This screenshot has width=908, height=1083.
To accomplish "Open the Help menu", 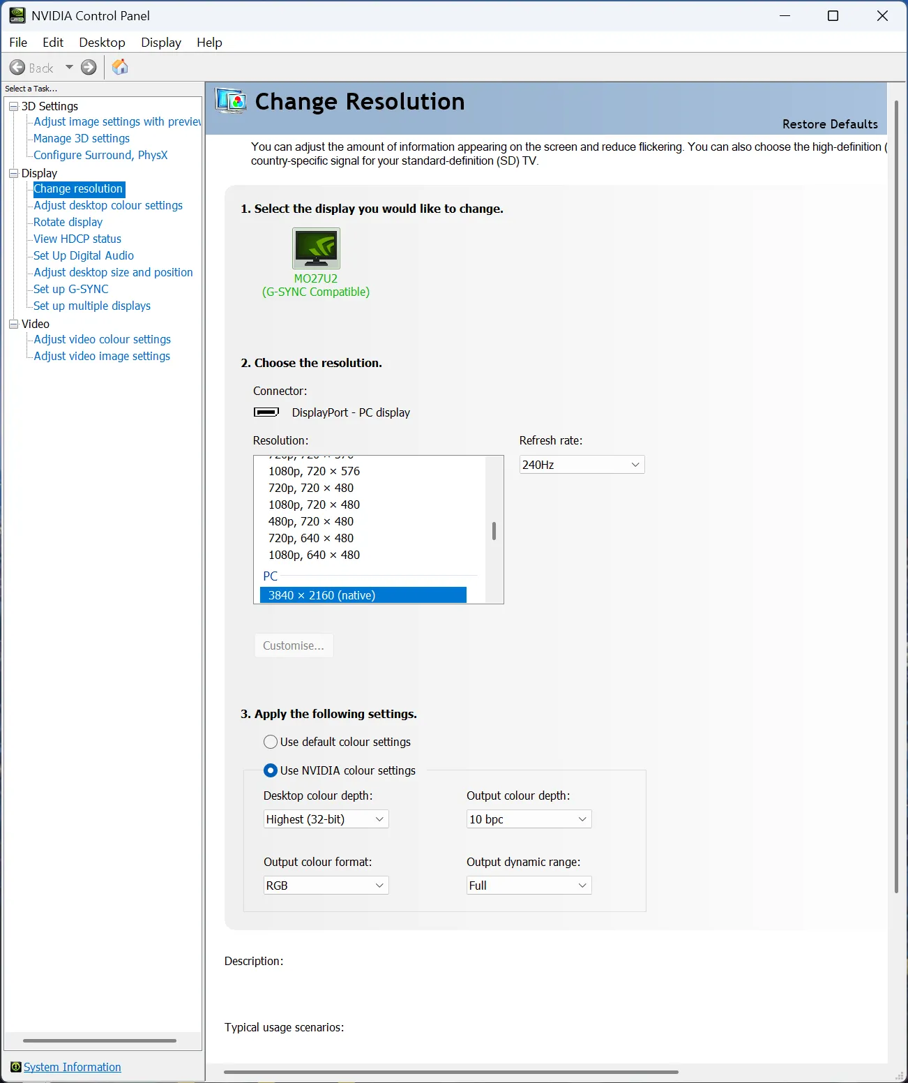I will click(x=209, y=43).
